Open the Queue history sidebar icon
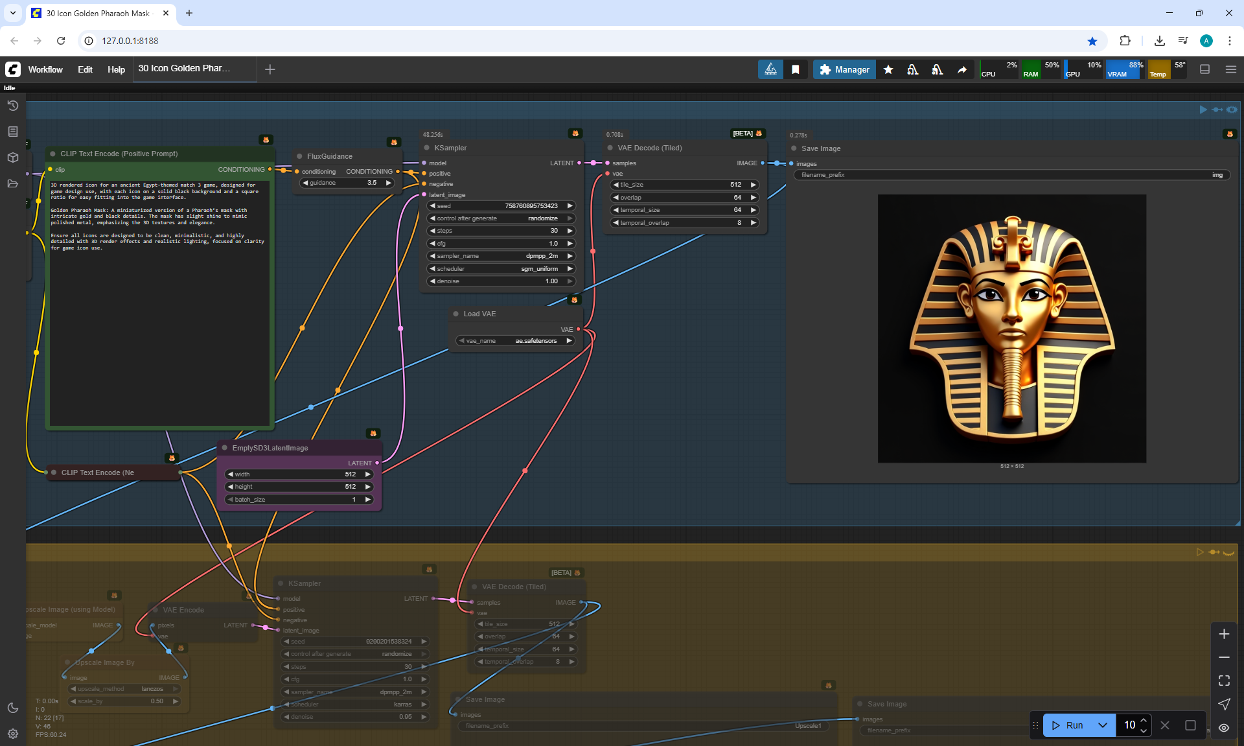This screenshot has height=746, width=1244. click(x=12, y=106)
